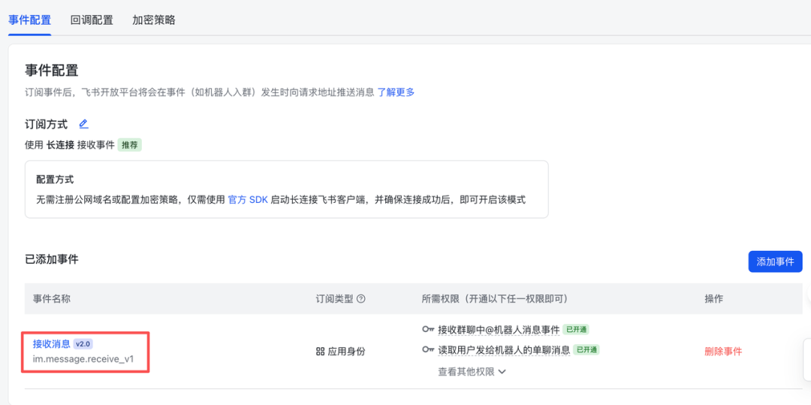Open the 回调配置 tab

(92, 20)
